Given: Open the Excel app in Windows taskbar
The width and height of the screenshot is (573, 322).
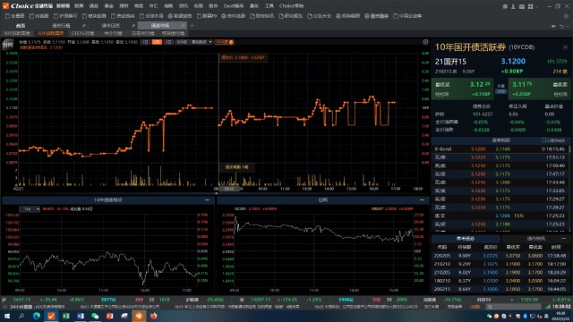Looking at the screenshot, I should pyautogui.click(x=65, y=316).
